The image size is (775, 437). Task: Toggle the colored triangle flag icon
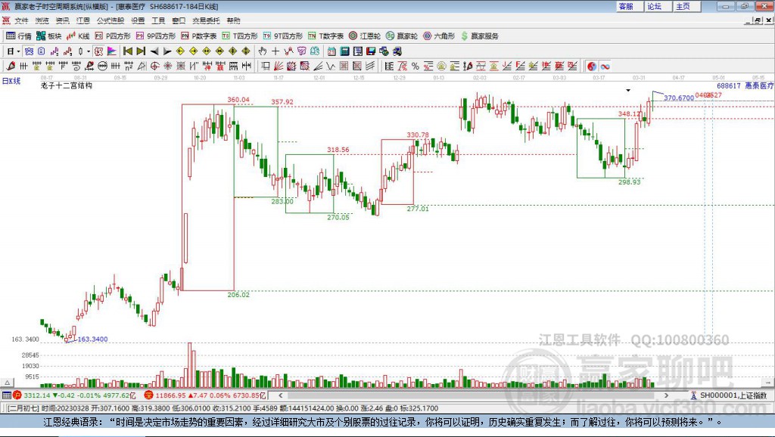[112, 51]
